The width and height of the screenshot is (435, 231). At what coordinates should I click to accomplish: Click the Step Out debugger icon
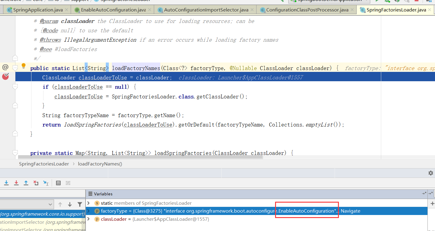point(26,183)
